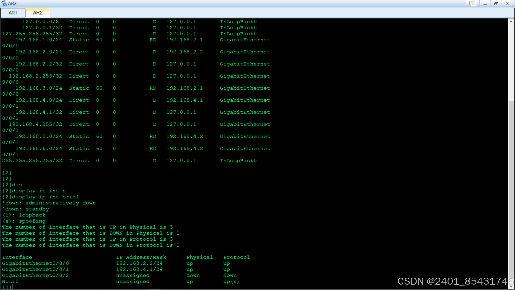
Task: Click the scrollbar up arrow
Action: tap(511, 21)
